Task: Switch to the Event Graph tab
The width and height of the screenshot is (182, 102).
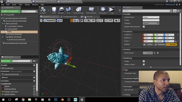Action: [88, 17]
